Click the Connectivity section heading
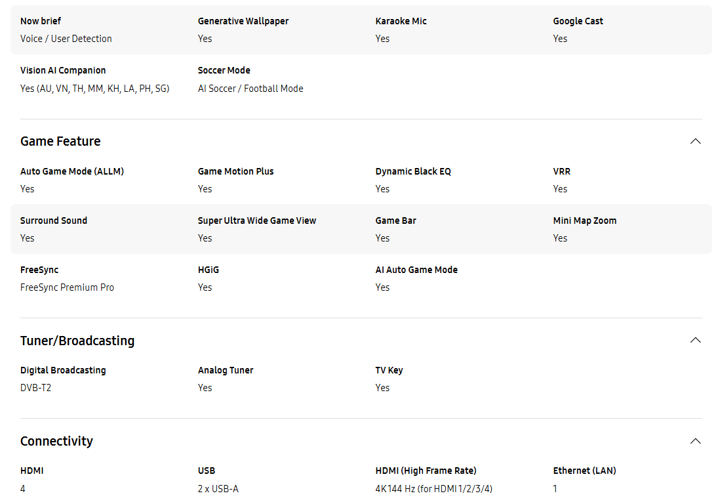The height and width of the screenshot is (504, 720). tap(56, 441)
